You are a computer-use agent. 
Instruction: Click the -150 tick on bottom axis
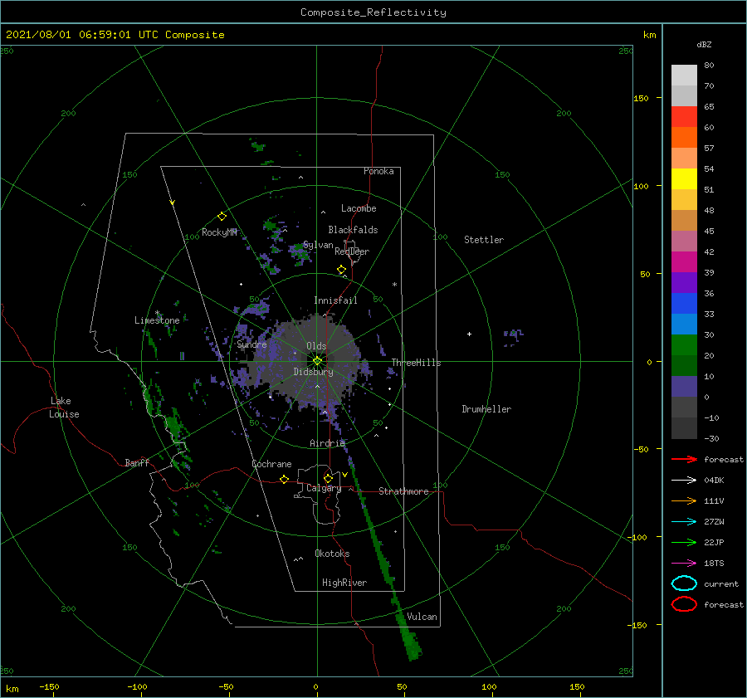[49, 686]
